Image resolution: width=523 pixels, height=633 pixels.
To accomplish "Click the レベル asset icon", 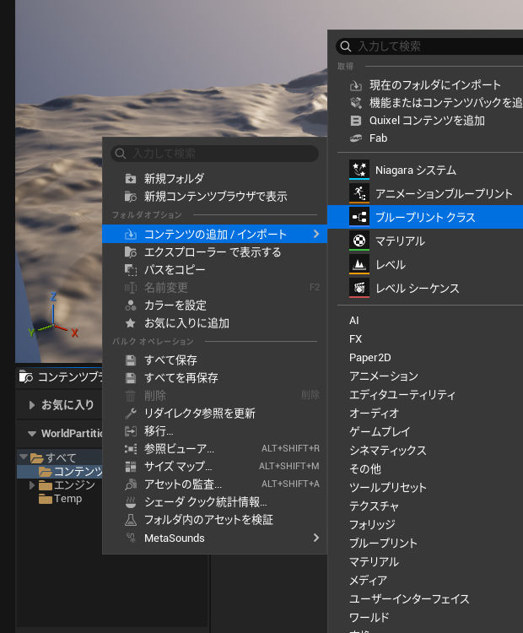I will click(359, 264).
